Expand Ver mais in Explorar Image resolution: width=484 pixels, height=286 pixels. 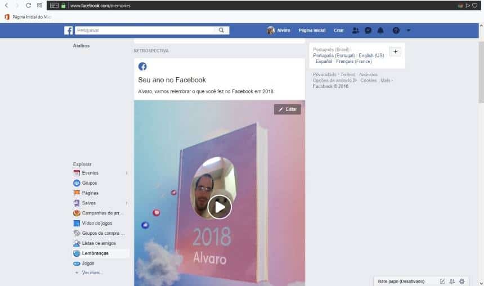pyautogui.click(x=92, y=272)
